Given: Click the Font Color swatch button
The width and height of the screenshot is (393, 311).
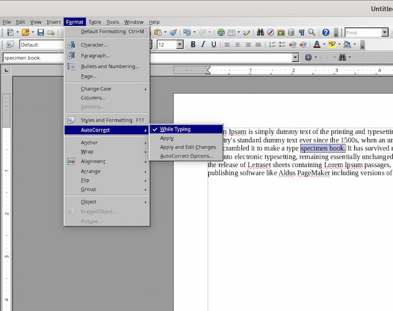Looking at the screenshot, I should pyautogui.click(x=317, y=44).
